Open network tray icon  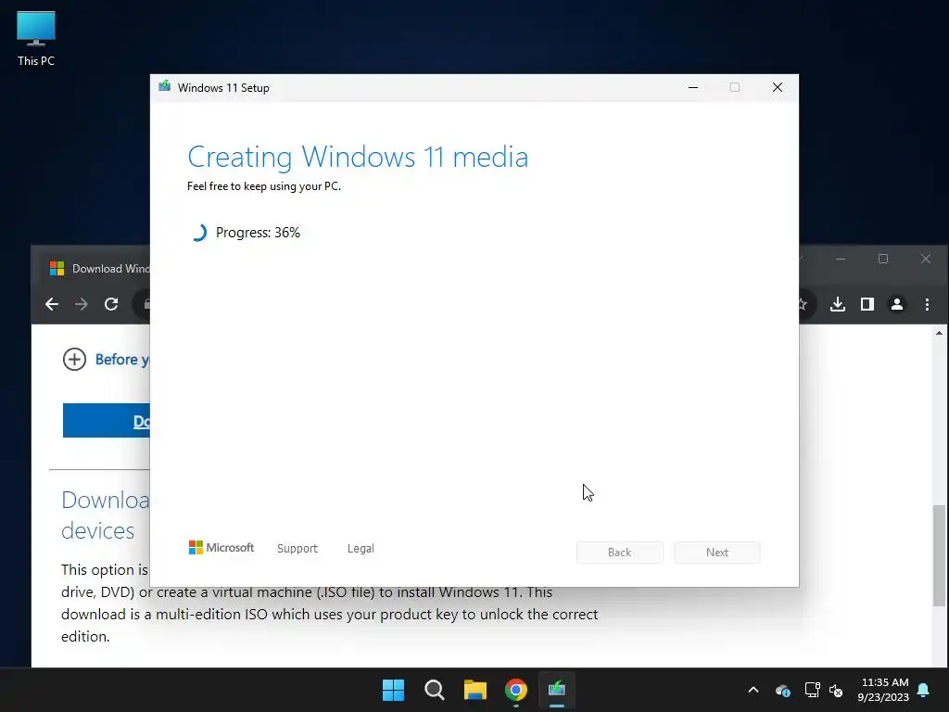click(812, 690)
